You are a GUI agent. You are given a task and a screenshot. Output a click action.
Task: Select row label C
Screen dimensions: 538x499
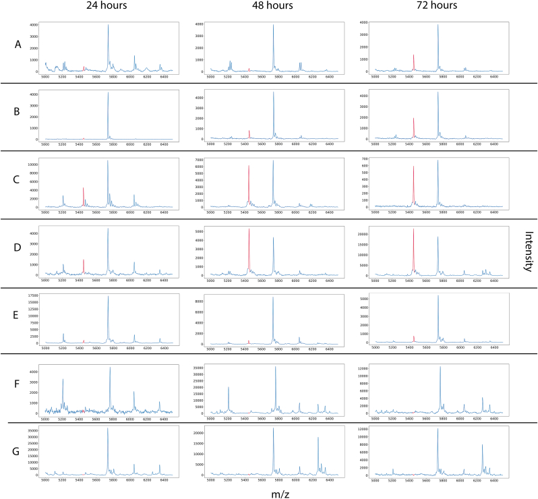pos(16,179)
